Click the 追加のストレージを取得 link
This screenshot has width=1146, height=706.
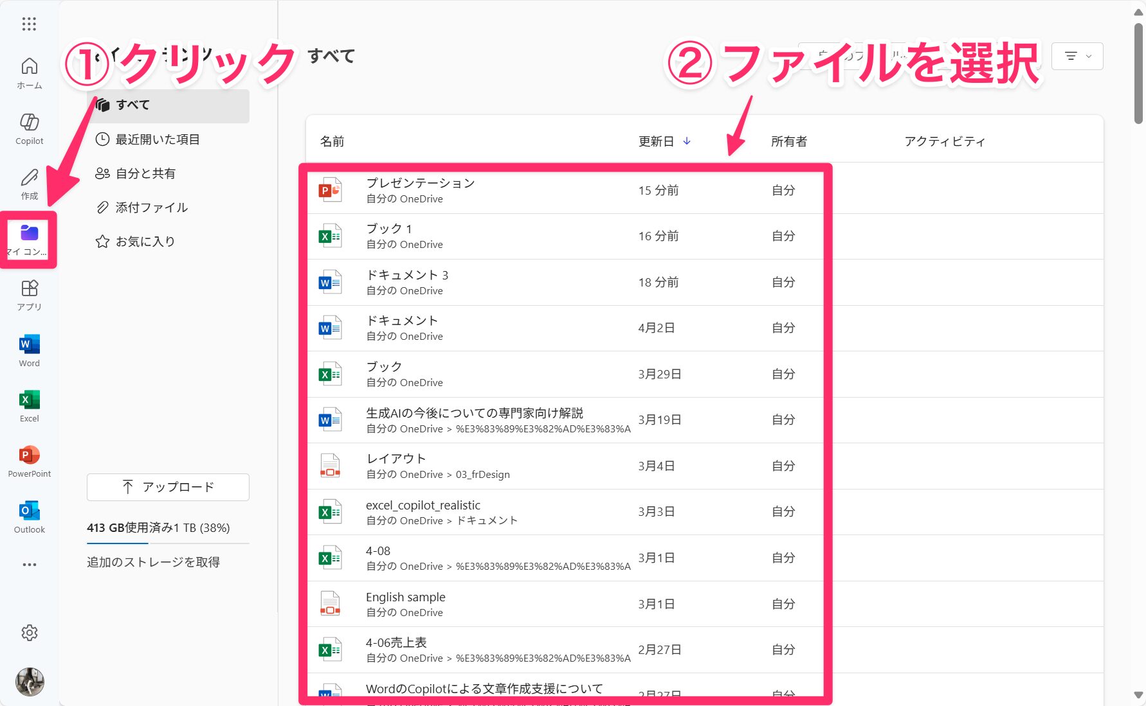click(153, 561)
